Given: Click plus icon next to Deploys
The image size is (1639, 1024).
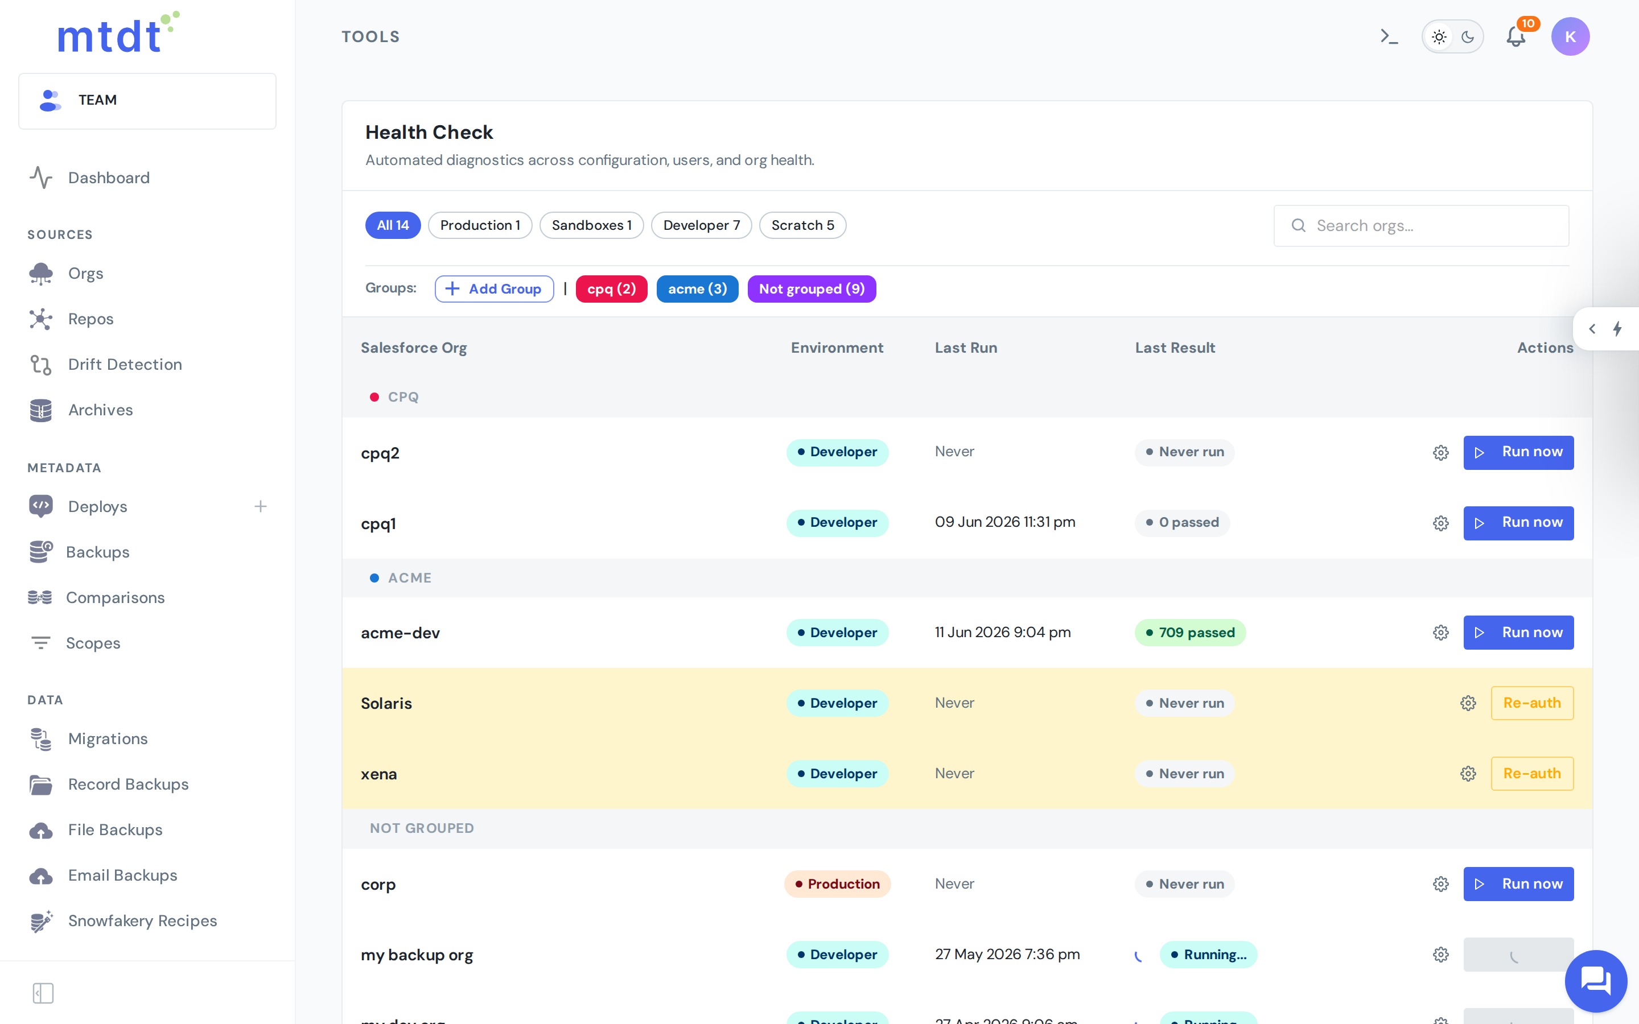Looking at the screenshot, I should (x=260, y=506).
